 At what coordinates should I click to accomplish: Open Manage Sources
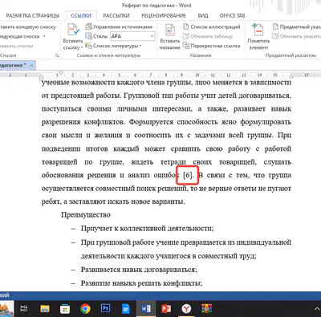pos(119,26)
